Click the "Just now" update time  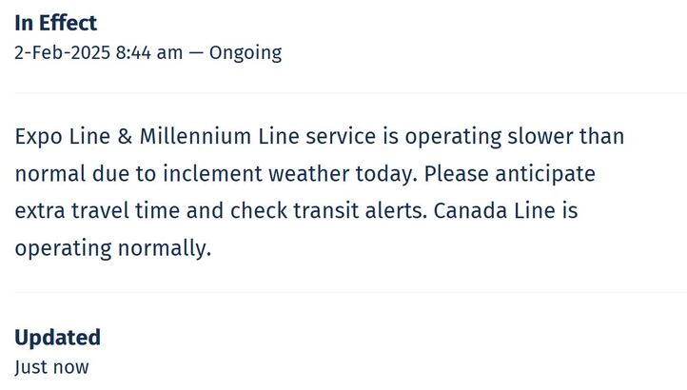[x=51, y=367]
